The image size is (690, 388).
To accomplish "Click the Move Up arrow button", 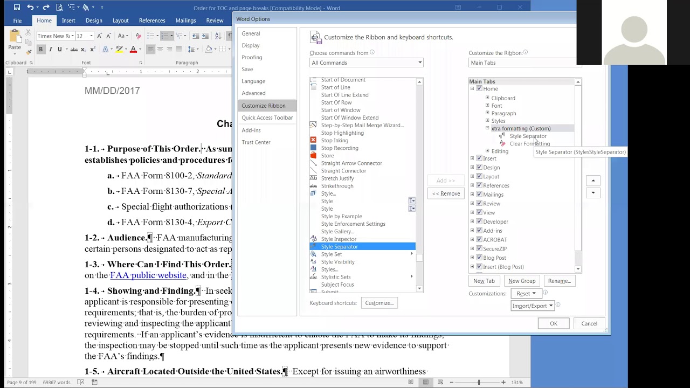I will click(x=593, y=181).
